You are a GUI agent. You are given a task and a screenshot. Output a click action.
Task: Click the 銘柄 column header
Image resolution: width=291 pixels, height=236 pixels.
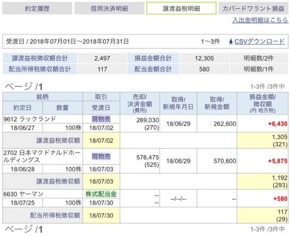tap(43, 96)
